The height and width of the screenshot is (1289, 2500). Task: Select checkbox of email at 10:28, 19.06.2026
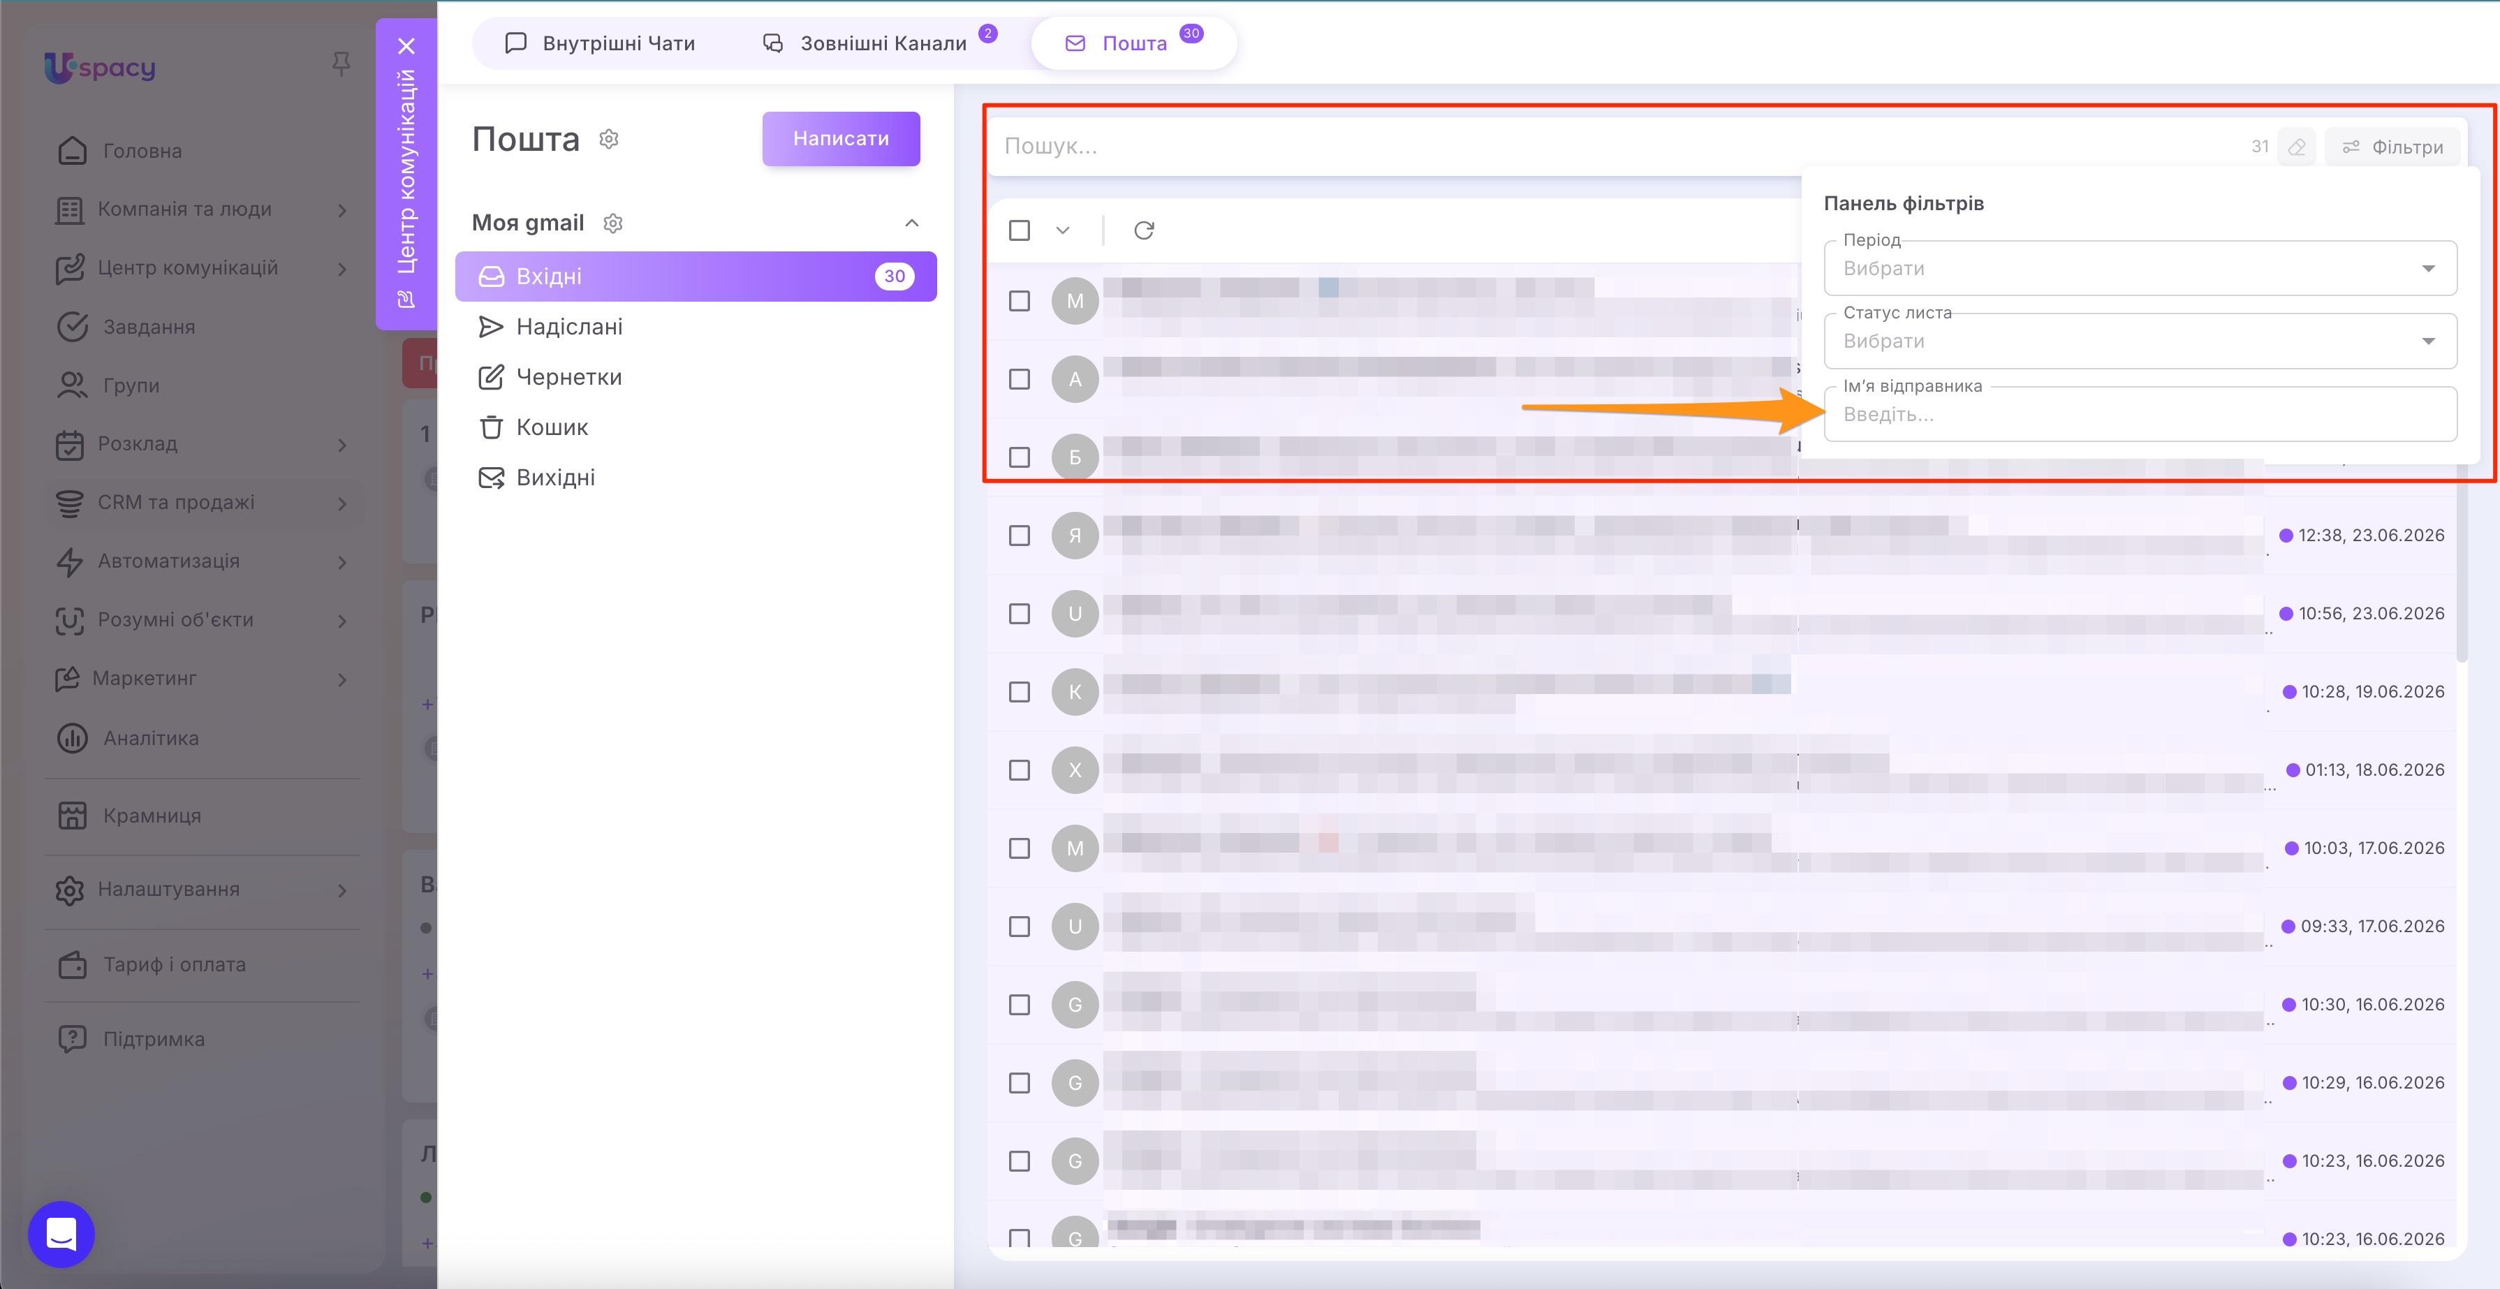pos(1019,692)
